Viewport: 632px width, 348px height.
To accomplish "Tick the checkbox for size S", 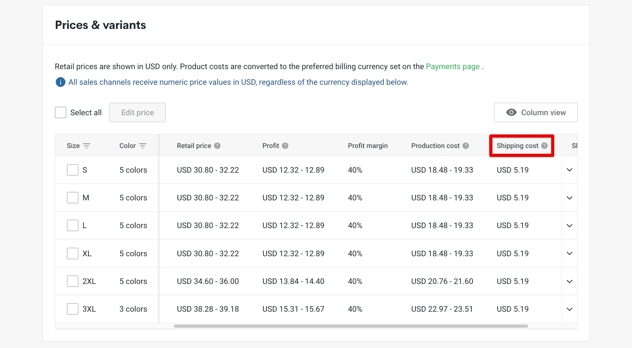I will pyautogui.click(x=73, y=170).
